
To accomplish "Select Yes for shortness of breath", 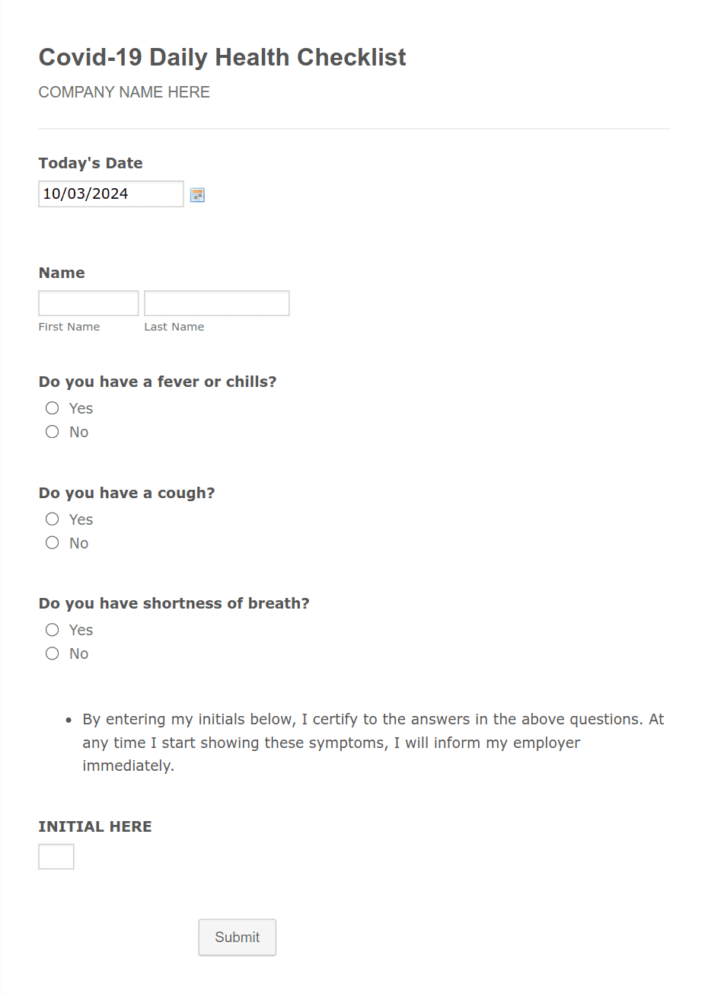I will tap(52, 629).
